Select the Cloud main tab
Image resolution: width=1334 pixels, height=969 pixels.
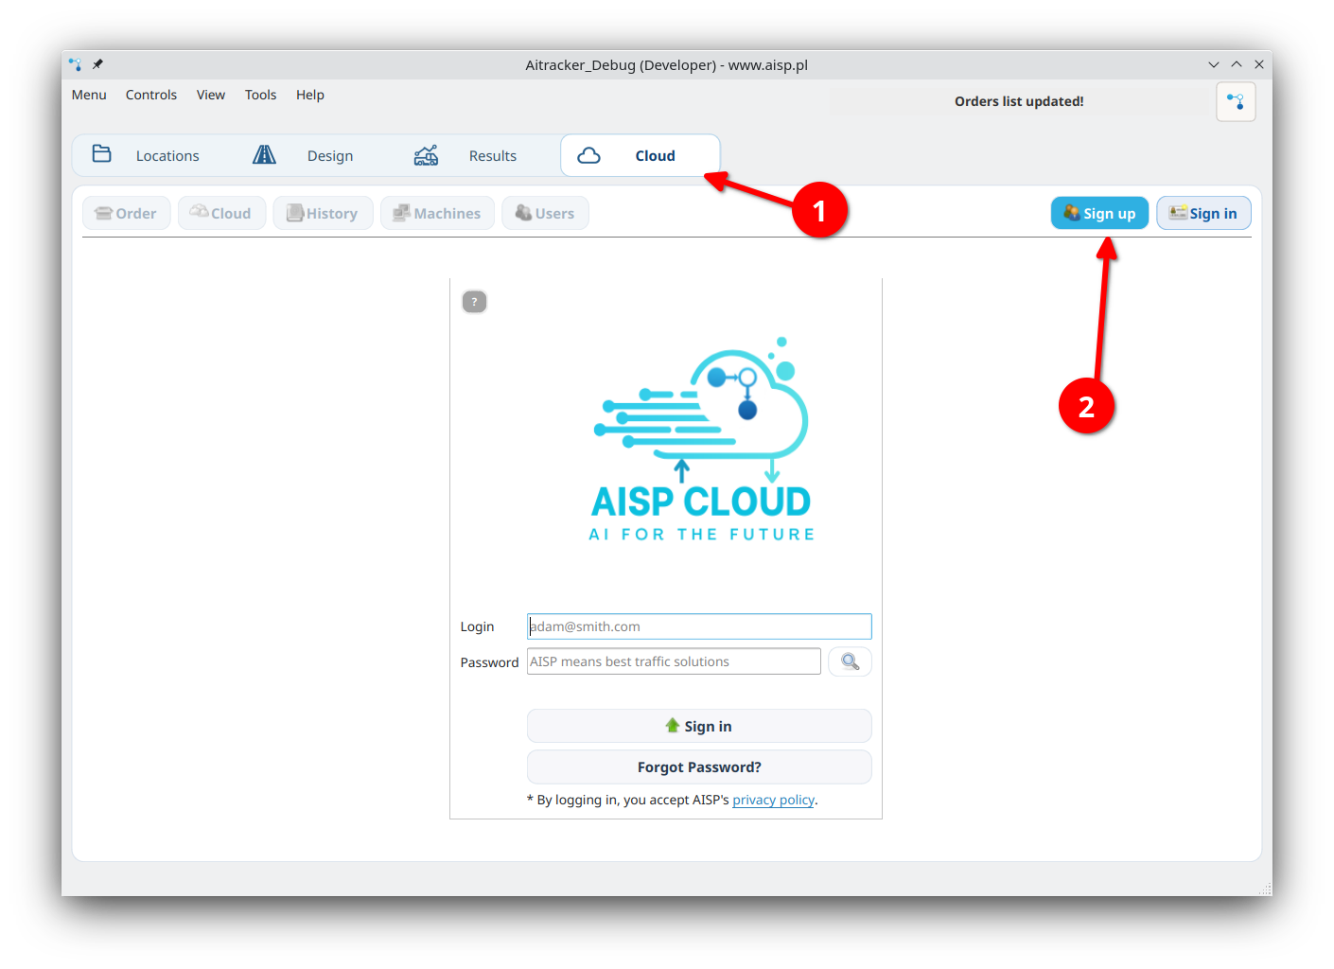tap(641, 155)
